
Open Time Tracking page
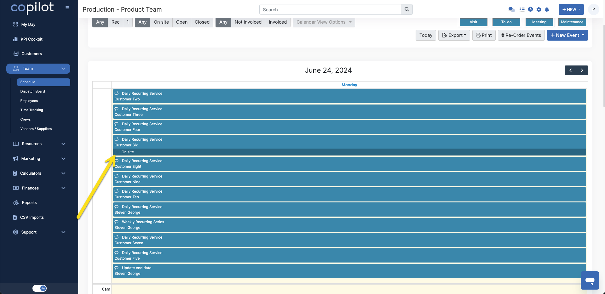(x=32, y=110)
